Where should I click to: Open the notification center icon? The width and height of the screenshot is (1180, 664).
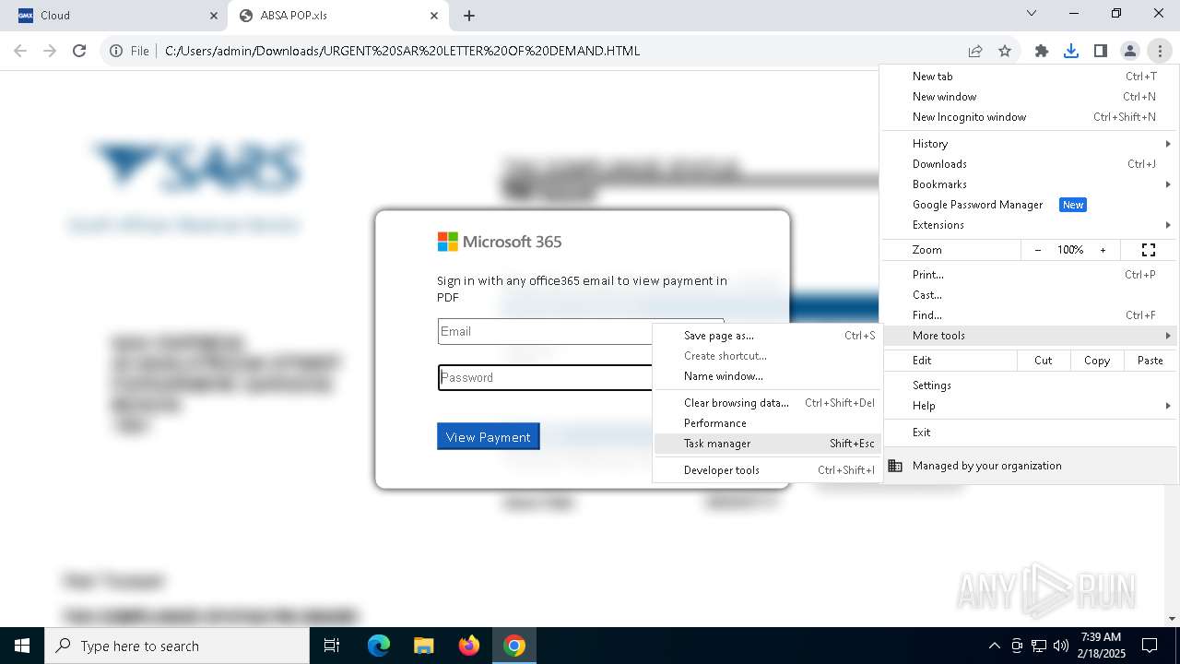click(x=1150, y=646)
